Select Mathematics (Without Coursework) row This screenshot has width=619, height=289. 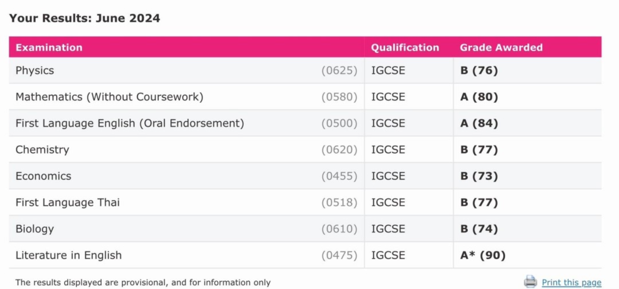(305, 97)
